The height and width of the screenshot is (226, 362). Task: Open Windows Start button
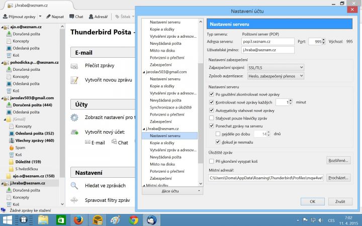coord(7,220)
